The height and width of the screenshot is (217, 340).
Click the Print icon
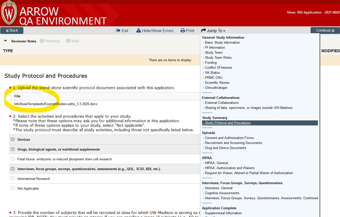pyautogui.click(x=182, y=30)
